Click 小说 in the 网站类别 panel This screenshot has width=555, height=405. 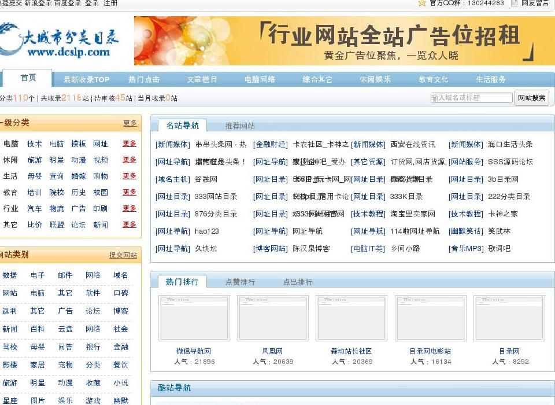coord(120,382)
